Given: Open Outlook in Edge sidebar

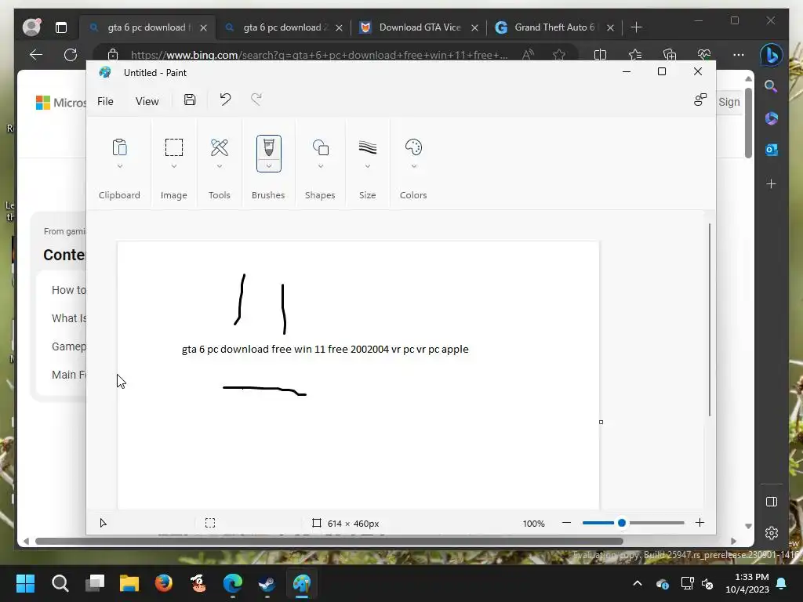Looking at the screenshot, I should click(772, 150).
